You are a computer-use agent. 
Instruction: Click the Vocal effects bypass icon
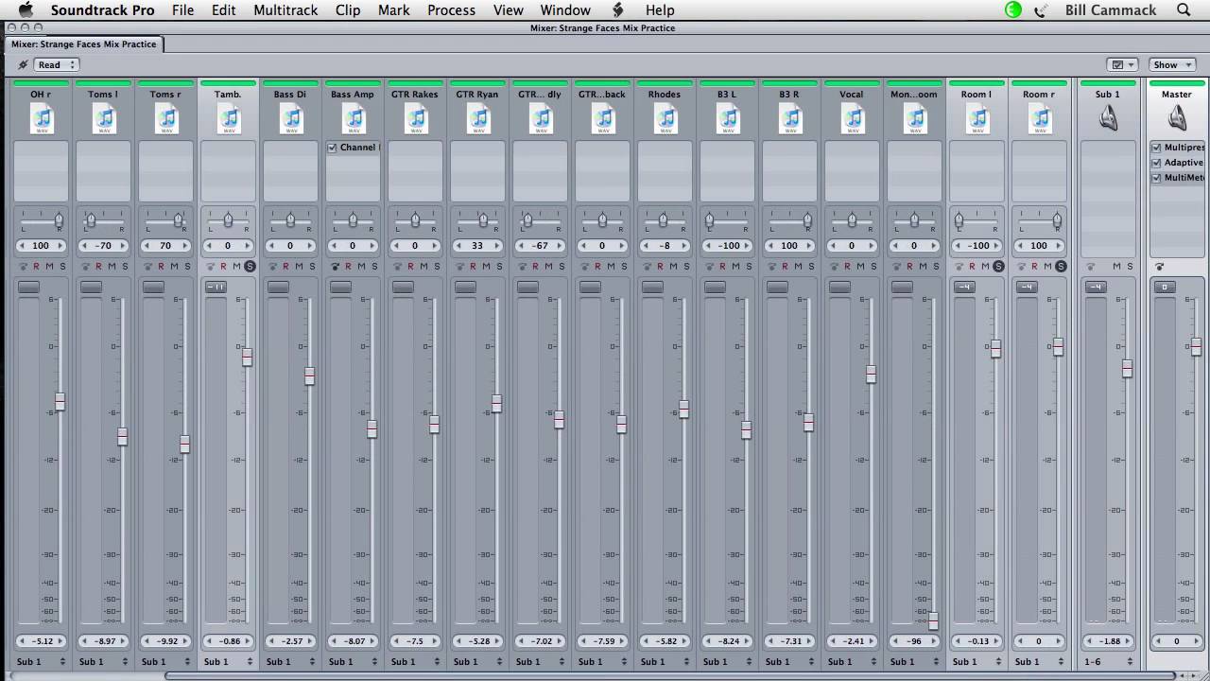[x=835, y=267]
